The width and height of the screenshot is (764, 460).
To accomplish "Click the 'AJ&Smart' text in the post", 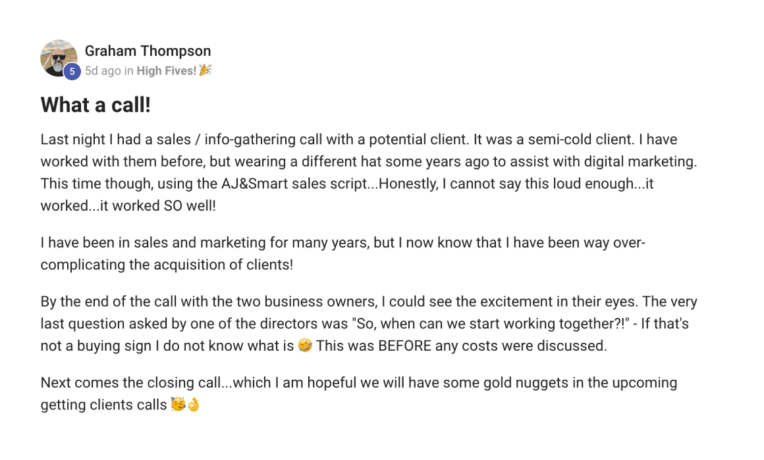I will click(x=254, y=184).
